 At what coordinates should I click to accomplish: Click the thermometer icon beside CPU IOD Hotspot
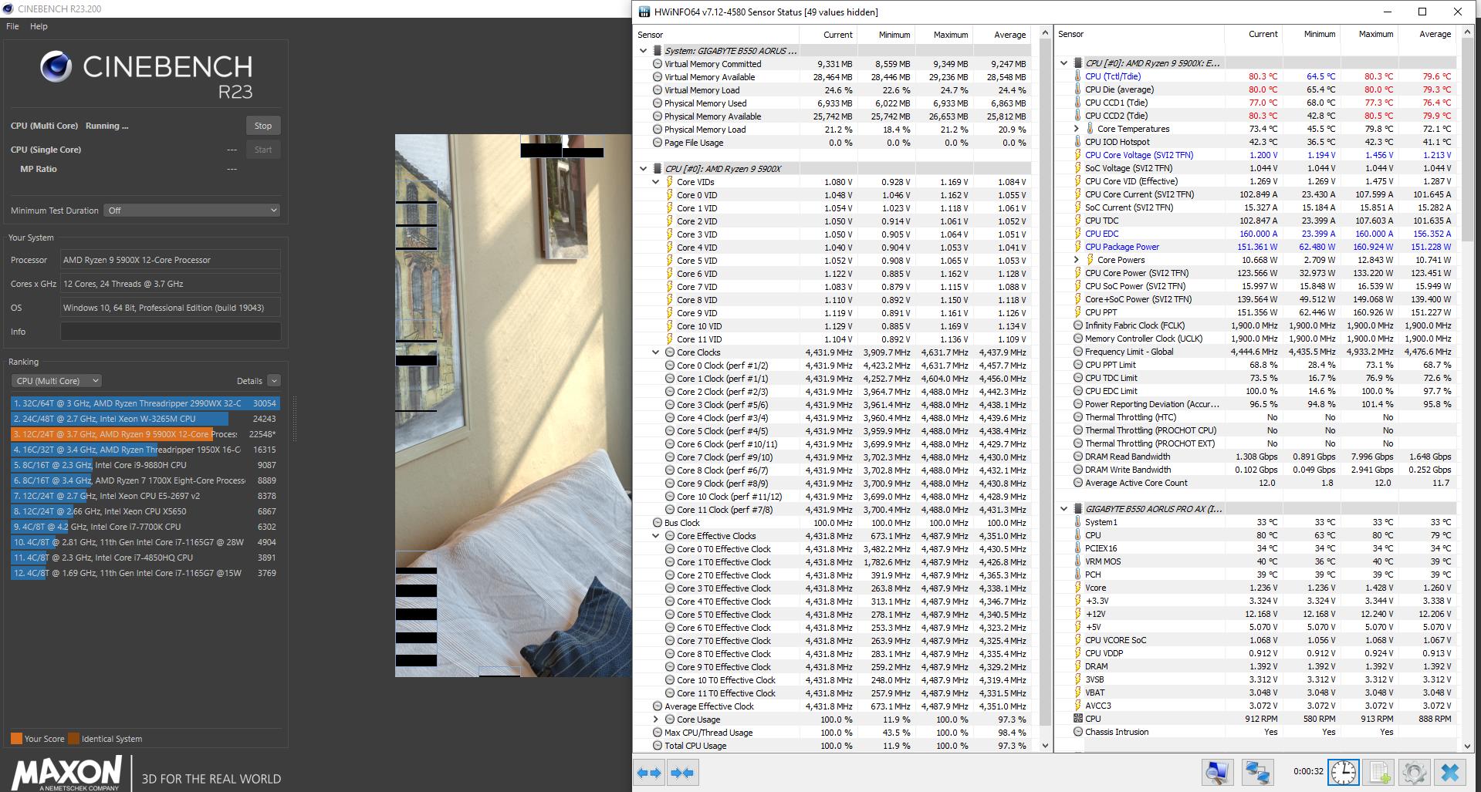click(x=1078, y=142)
